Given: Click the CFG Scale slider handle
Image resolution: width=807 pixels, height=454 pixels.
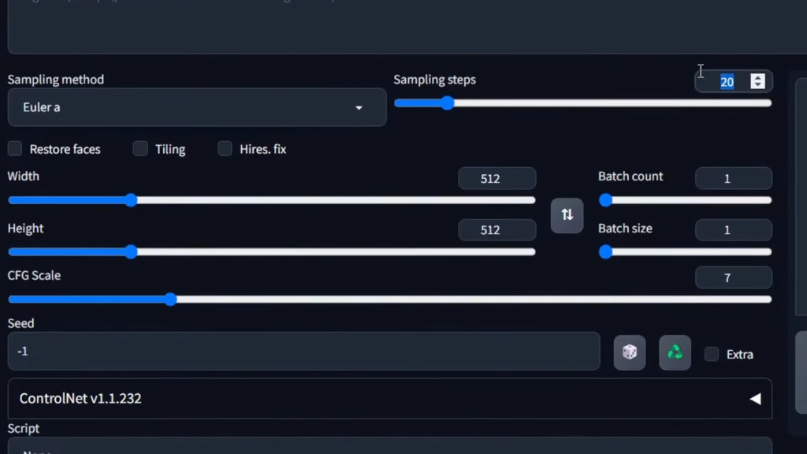Looking at the screenshot, I should (x=171, y=299).
